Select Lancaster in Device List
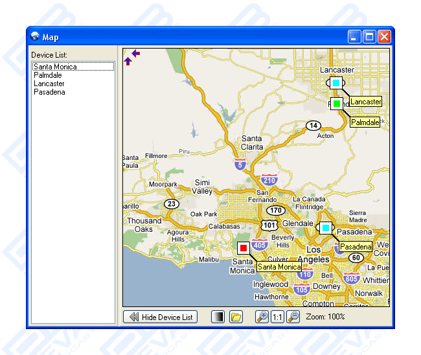 tap(49, 84)
